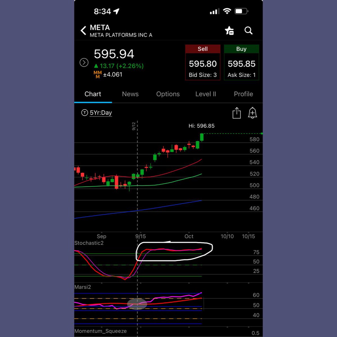Tap the 10/15 date axis label
337x337 pixels.
249,236
